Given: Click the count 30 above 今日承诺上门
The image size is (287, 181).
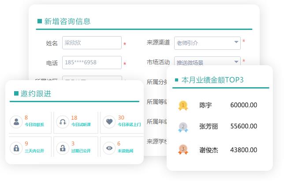Looking at the screenshot, I should point(121,118).
